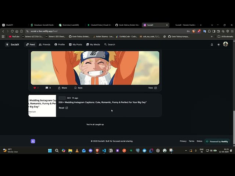Switch to the ChatGPT browser tab
235x176 pixels.
[x=14, y=25]
